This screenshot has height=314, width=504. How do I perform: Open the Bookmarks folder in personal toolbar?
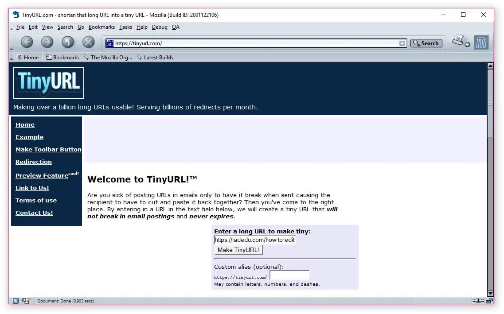[63, 58]
